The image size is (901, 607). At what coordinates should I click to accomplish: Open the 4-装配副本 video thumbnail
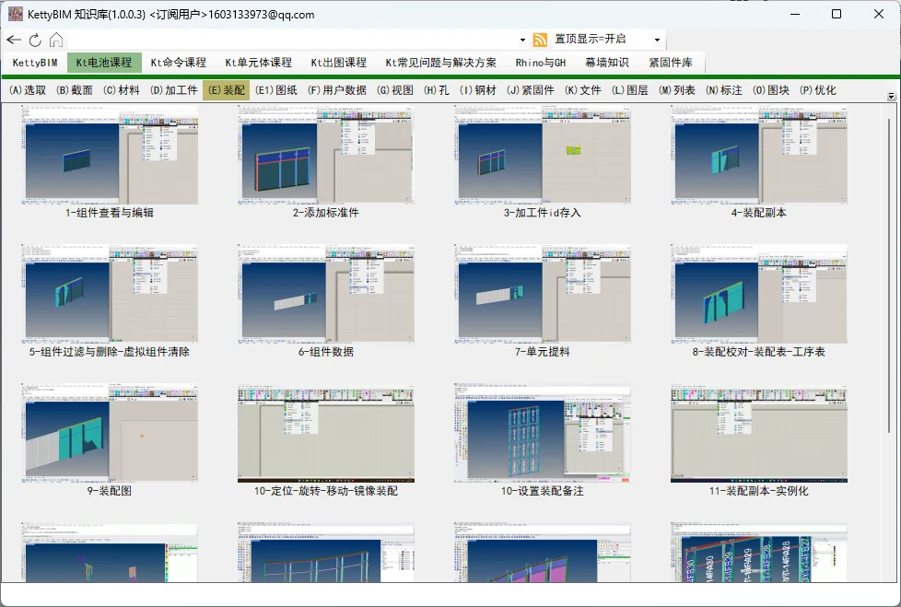point(759,155)
